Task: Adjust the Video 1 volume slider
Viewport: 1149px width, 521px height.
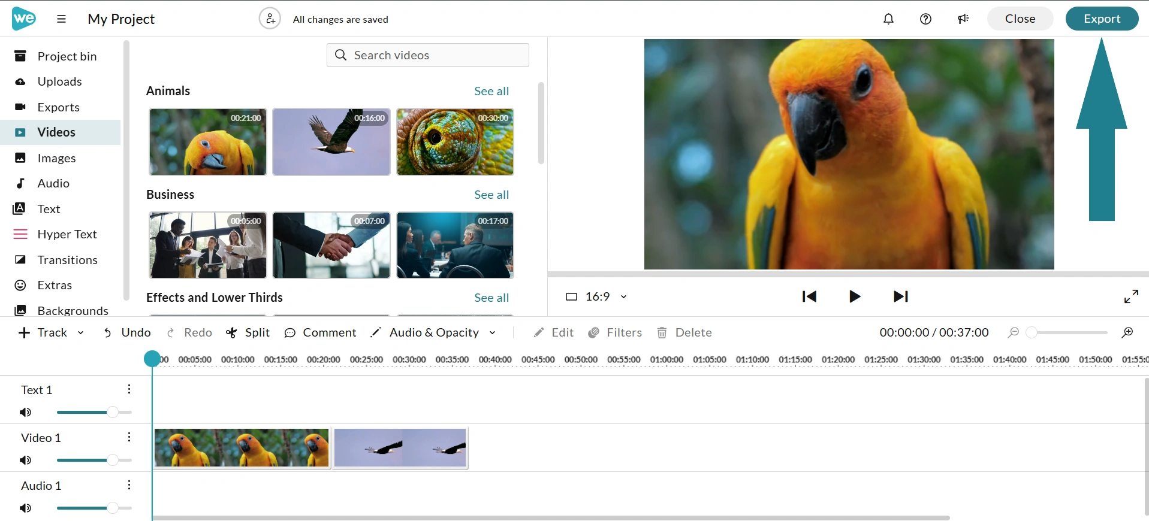Action: [x=94, y=460]
